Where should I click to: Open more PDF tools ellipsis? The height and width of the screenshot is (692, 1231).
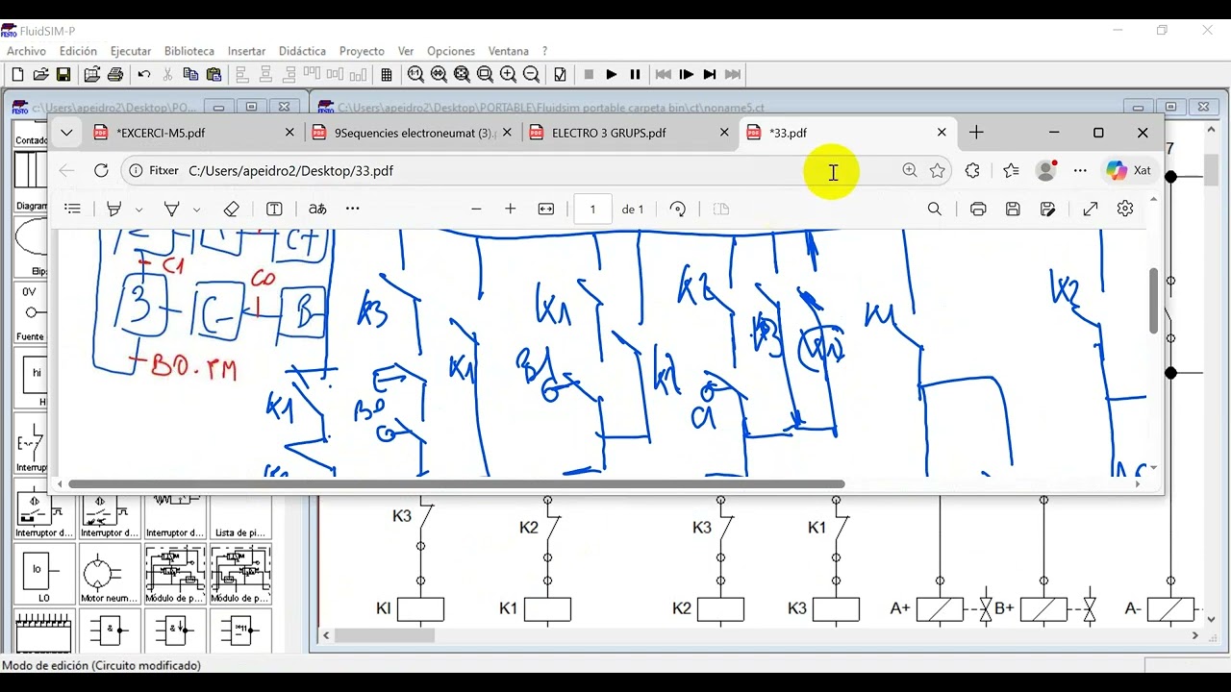pos(353,209)
